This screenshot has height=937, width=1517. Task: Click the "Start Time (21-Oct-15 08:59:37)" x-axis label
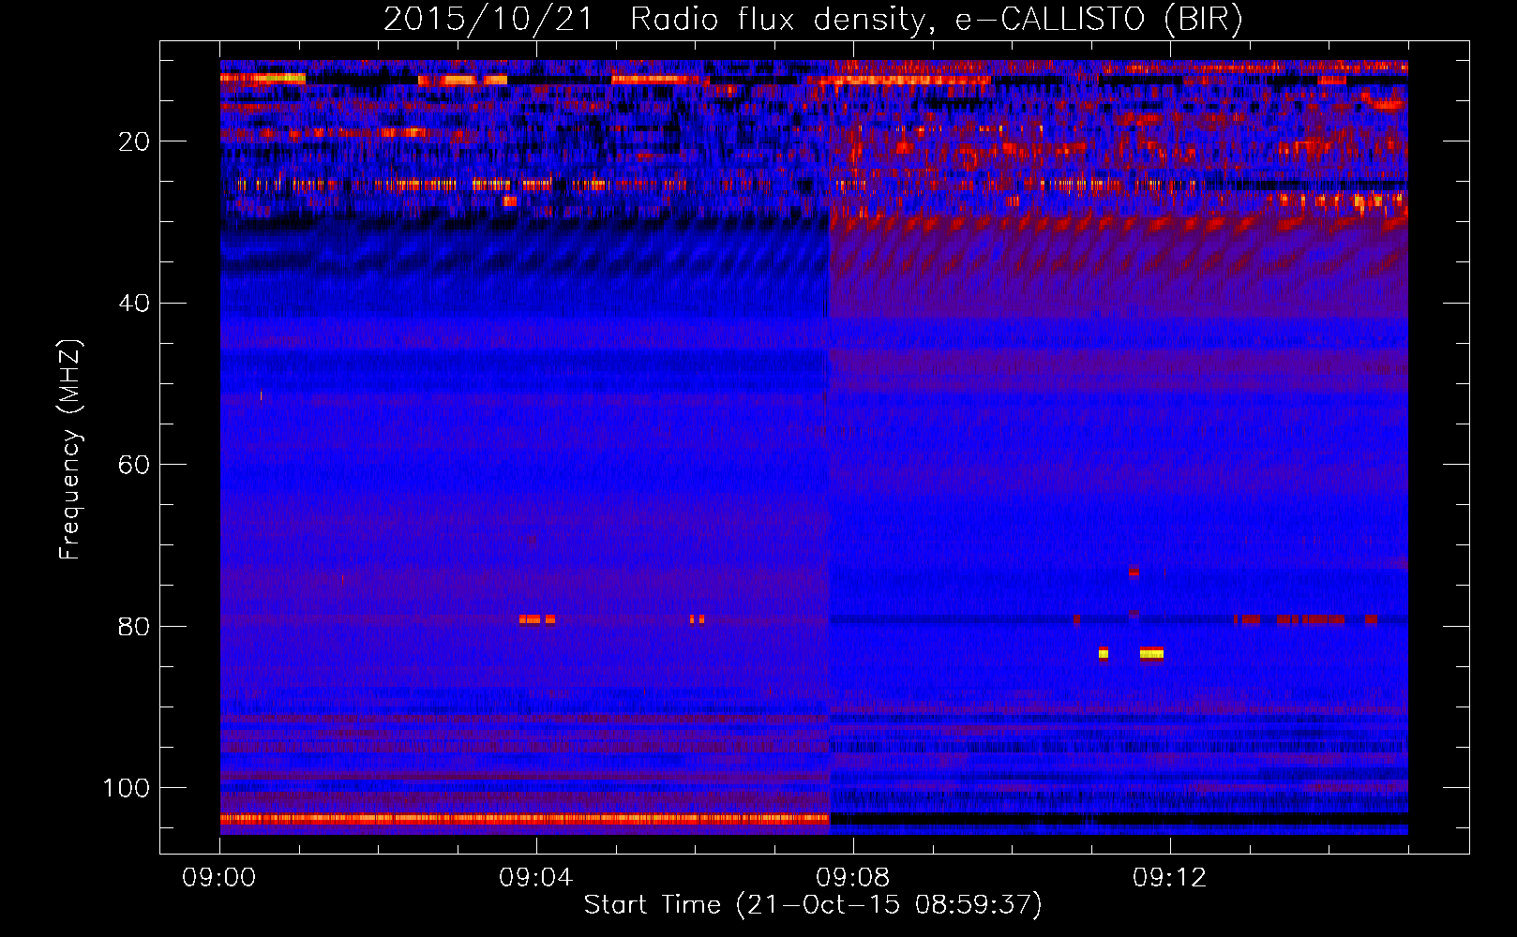[x=813, y=905]
